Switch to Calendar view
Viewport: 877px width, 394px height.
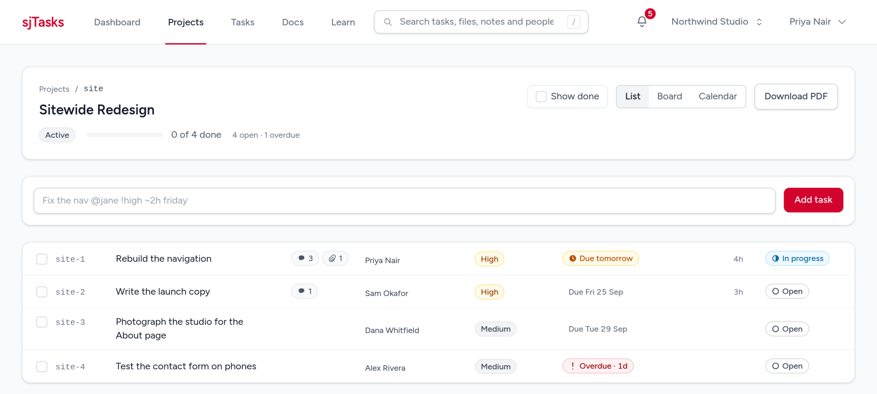coord(718,96)
